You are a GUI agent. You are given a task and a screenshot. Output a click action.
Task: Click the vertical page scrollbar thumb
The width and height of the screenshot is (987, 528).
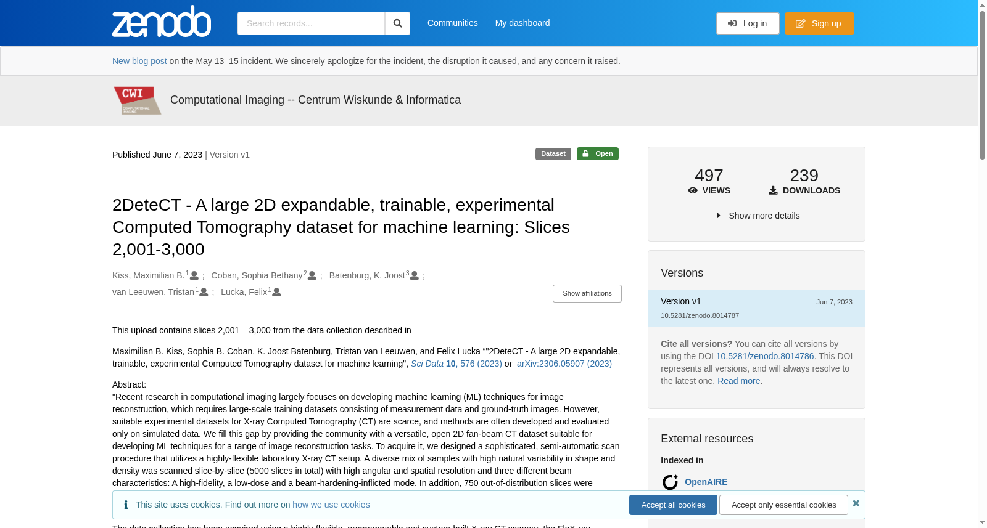point(982,85)
